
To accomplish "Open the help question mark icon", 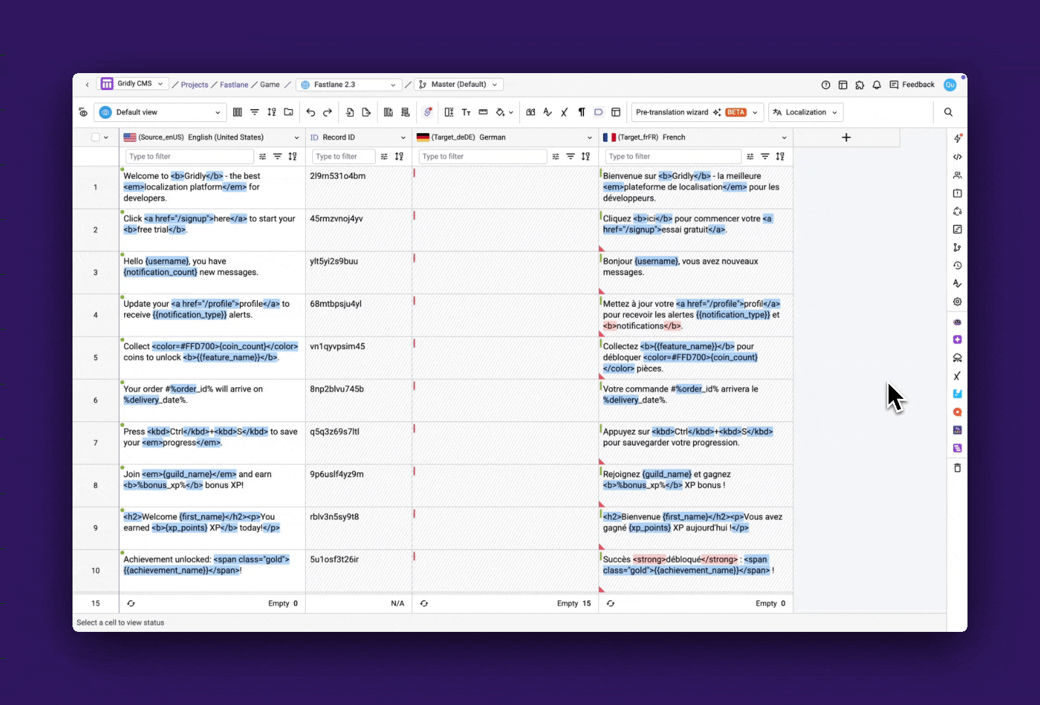I will [826, 85].
